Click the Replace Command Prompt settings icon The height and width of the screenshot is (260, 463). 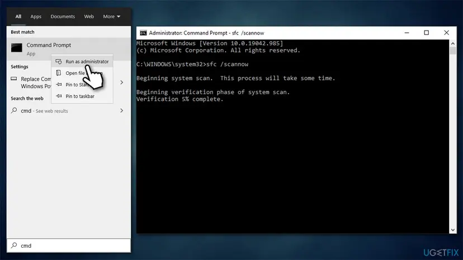tap(14, 79)
